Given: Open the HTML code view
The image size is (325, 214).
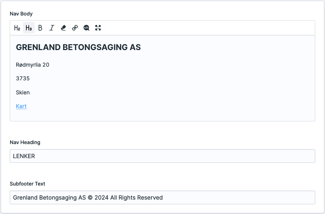Looking at the screenshot, I should (86, 28).
